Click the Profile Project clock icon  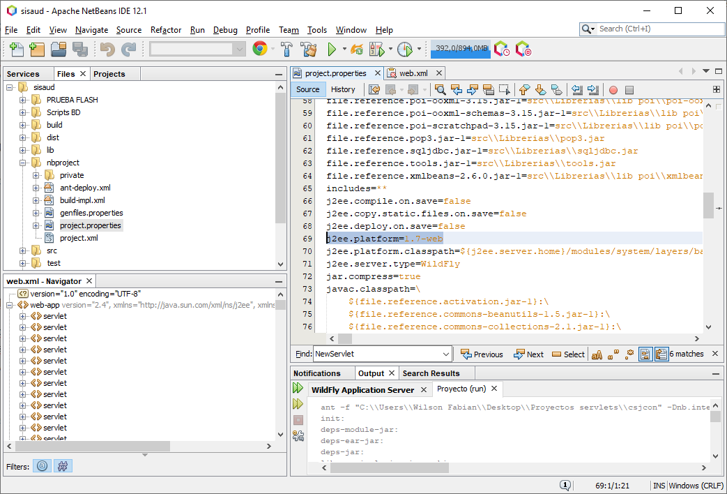(x=405, y=49)
